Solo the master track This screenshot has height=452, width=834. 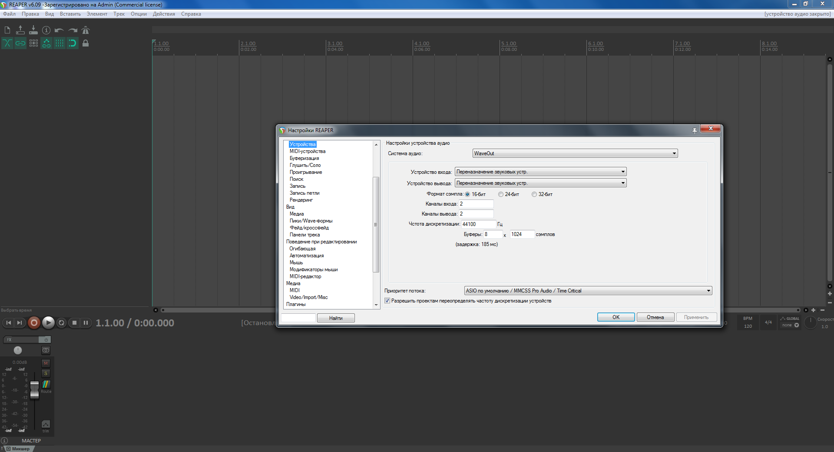(46, 373)
